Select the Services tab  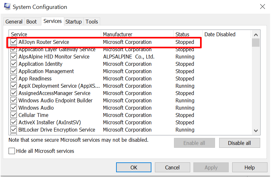click(x=52, y=21)
